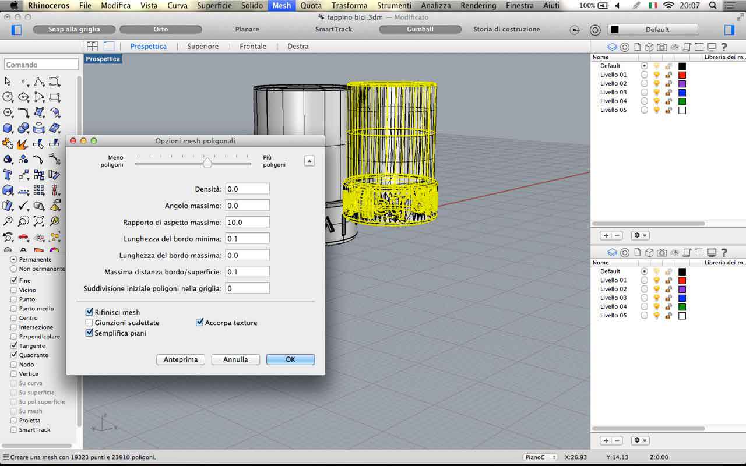Enable the Giunzioni scalettate checkbox
This screenshot has width=746, height=466.
(x=89, y=323)
